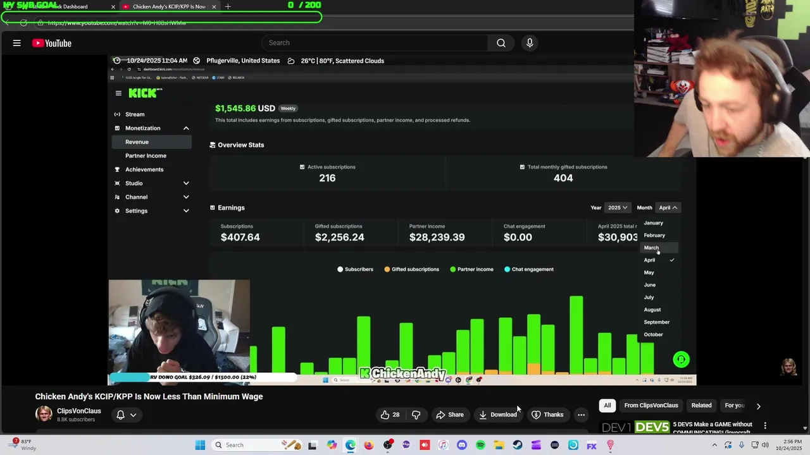Open the three-dot more actions under video

(581, 415)
